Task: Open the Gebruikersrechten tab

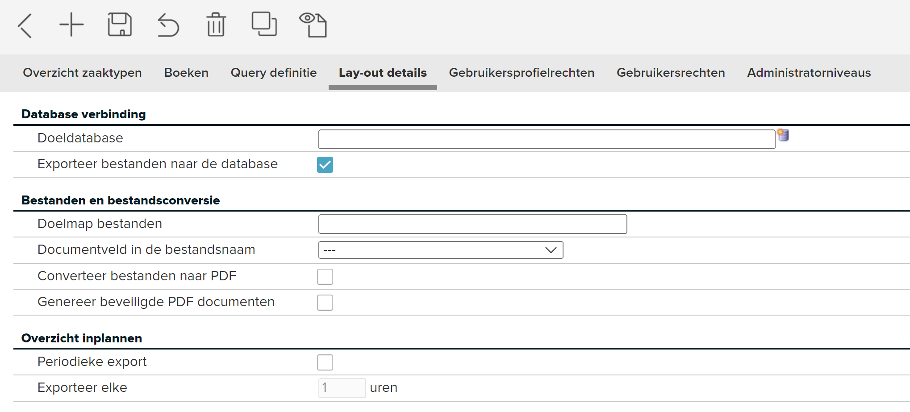Action: pos(671,73)
